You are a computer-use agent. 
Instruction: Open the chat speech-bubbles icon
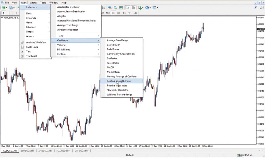tap(262, 7)
